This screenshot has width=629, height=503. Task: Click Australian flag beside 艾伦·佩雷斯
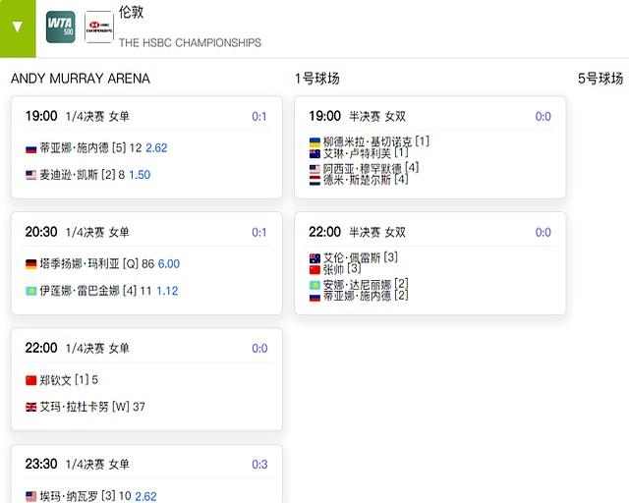314,258
